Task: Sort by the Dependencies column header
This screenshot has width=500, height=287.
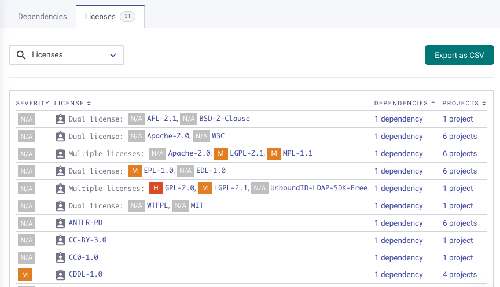Action: 405,103
